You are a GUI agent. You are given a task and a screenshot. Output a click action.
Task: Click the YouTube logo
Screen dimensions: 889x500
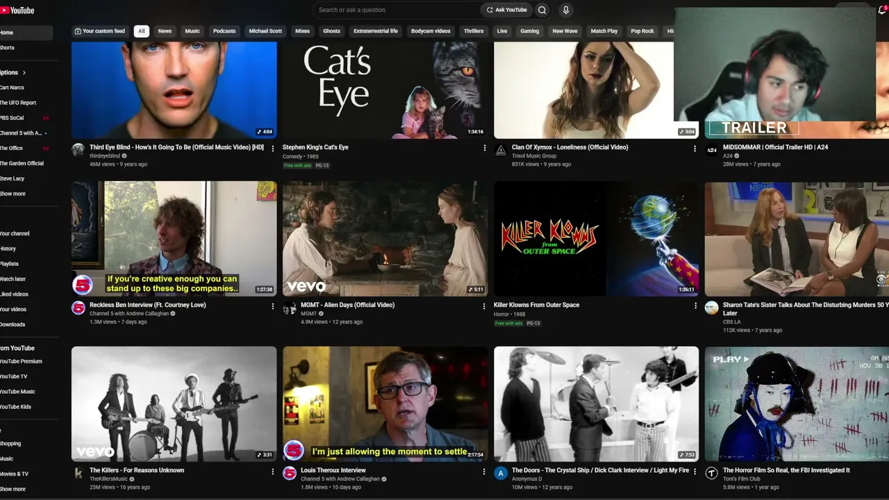coord(17,10)
